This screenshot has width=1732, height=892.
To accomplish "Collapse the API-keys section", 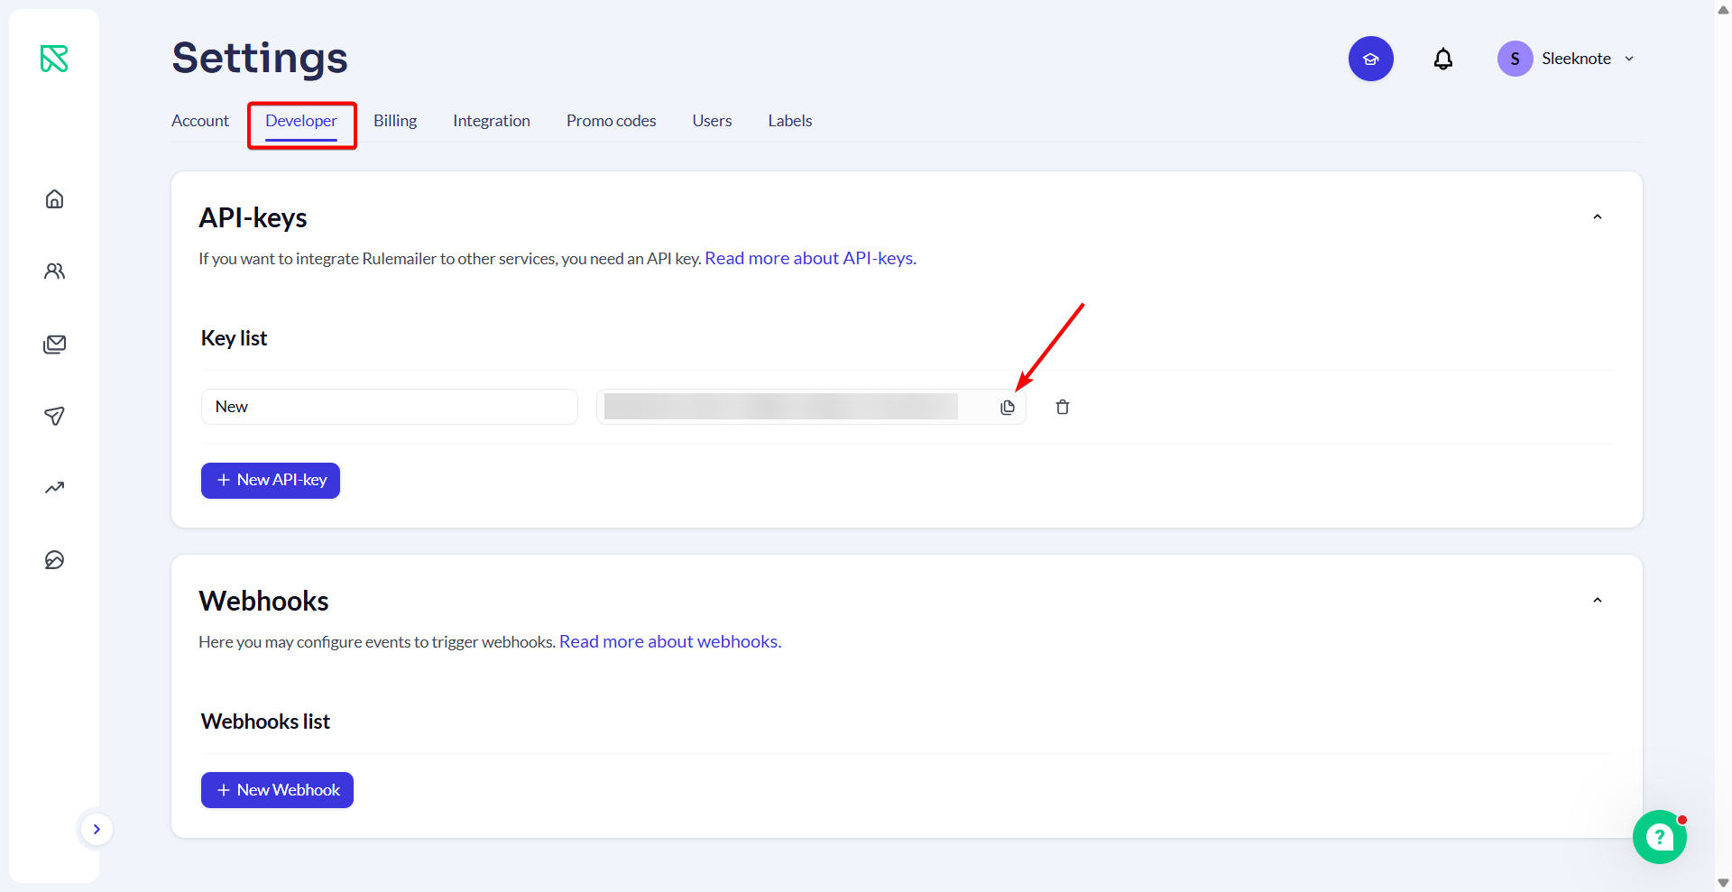I will [1597, 217].
